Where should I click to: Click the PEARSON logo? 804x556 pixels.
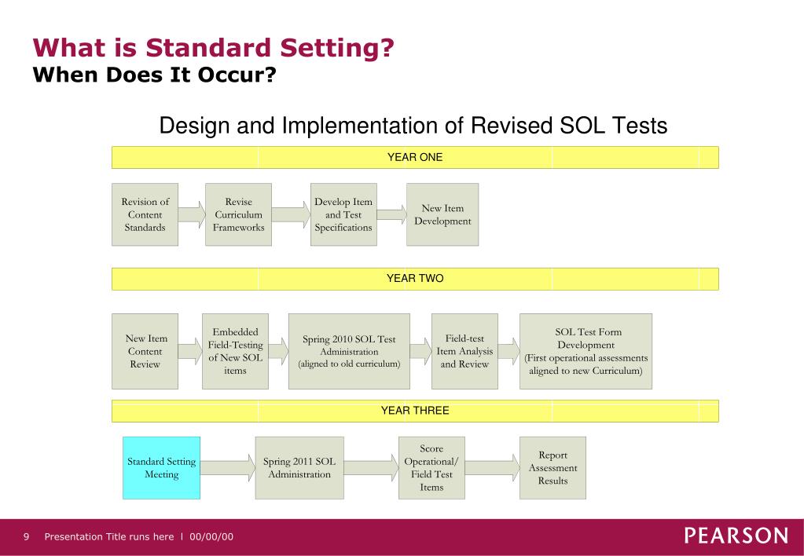point(736,536)
